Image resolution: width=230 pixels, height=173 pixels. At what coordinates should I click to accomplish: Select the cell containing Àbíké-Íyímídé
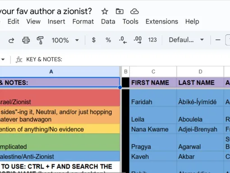point(200,98)
